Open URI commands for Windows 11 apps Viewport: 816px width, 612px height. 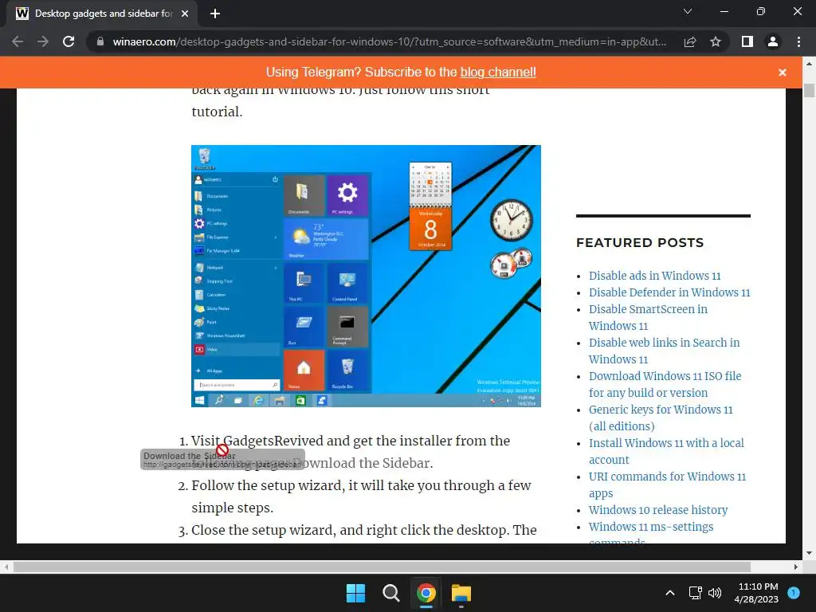click(667, 484)
